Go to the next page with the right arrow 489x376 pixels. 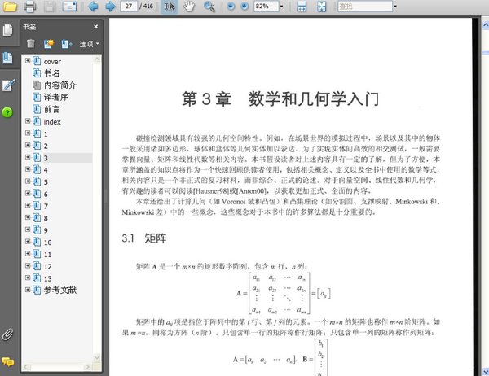click(110, 7)
